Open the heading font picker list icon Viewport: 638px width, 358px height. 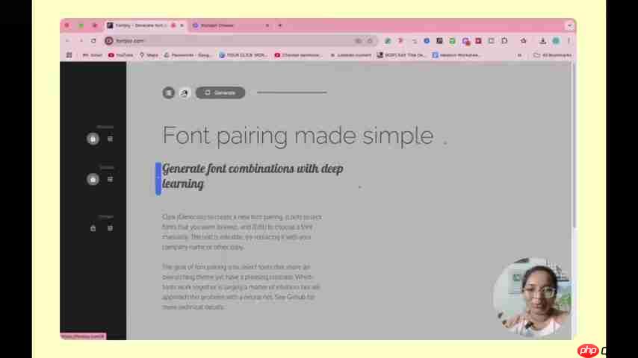(110, 139)
